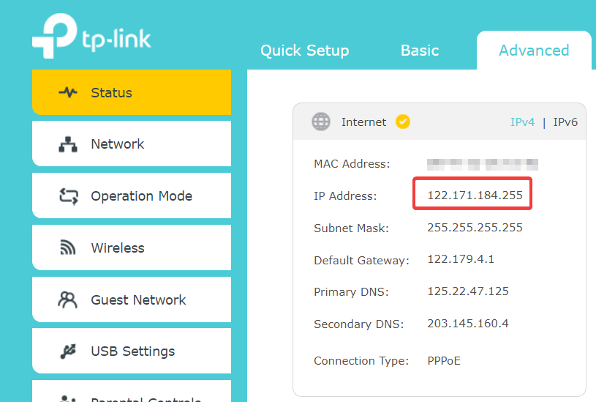Open USB Settings via the USB icon

pos(68,351)
